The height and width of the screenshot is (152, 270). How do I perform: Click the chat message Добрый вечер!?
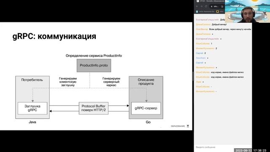coord(219,24)
